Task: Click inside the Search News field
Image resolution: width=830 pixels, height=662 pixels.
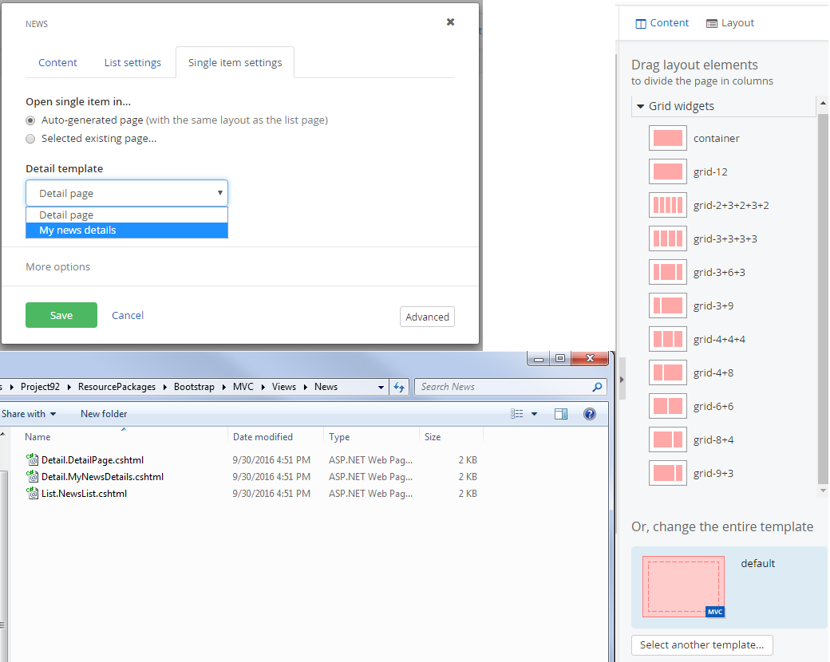Action: point(503,387)
